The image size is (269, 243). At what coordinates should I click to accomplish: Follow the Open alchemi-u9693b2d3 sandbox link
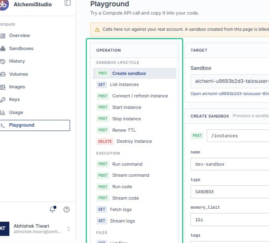click(x=230, y=93)
